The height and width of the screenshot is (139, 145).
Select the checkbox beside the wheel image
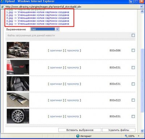click(133, 116)
